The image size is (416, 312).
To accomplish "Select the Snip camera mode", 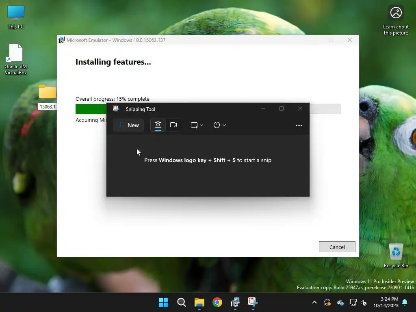I will click(158, 125).
